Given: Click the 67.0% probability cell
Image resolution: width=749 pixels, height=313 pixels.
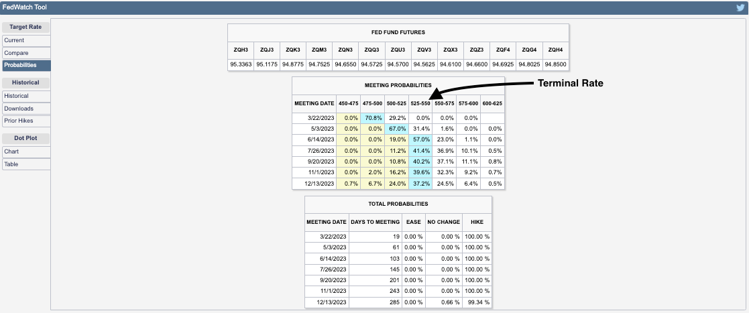Looking at the screenshot, I should point(396,129).
